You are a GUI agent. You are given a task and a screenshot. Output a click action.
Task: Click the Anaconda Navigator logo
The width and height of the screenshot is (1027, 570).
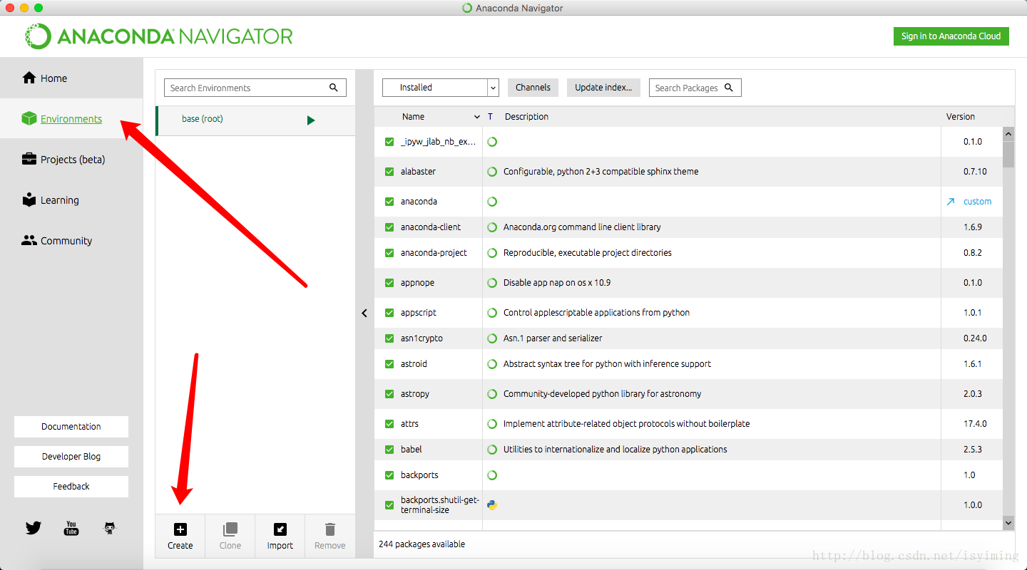coord(159,36)
